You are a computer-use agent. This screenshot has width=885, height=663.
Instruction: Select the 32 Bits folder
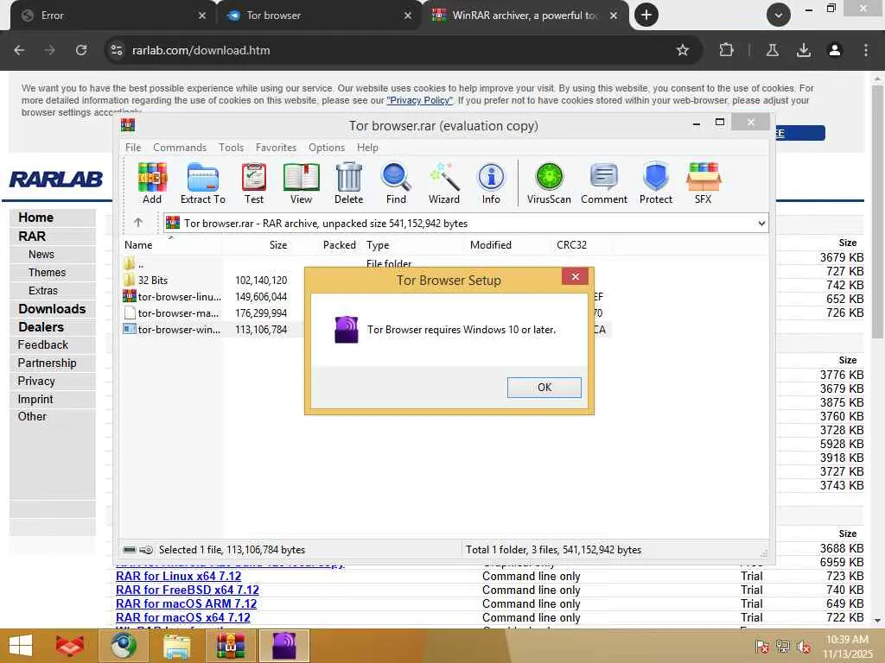tap(145, 281)
